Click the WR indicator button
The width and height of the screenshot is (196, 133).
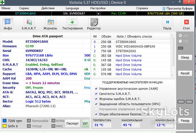click(181, 102)
